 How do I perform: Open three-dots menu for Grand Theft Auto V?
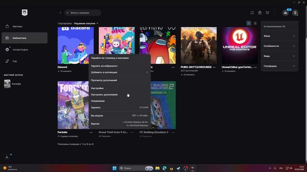[132, 132]
